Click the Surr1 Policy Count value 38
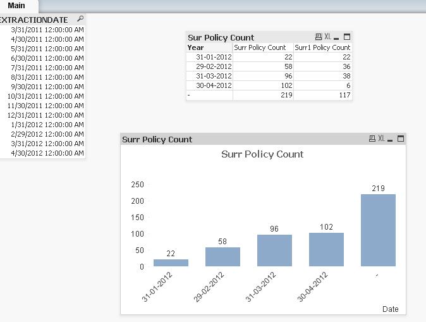This screenshot has width=426, height=322. pyautogui.click(x=323, y=76)
